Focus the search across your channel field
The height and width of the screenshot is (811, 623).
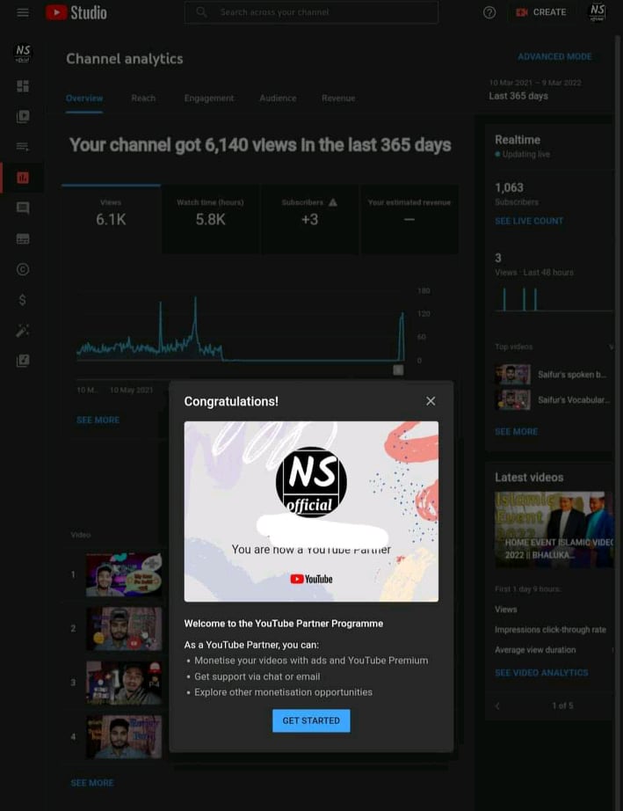(311, 12)
